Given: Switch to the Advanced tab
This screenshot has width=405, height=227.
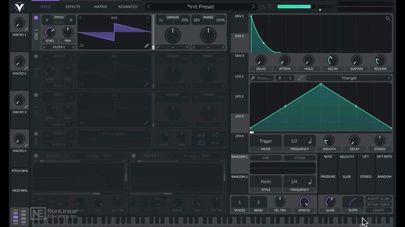Looking at the screenshot, I should [128, 7].
